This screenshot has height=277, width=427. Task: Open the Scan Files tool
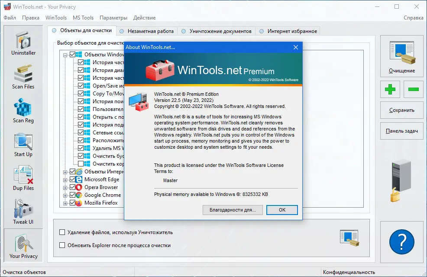click(x=23, y=77)
